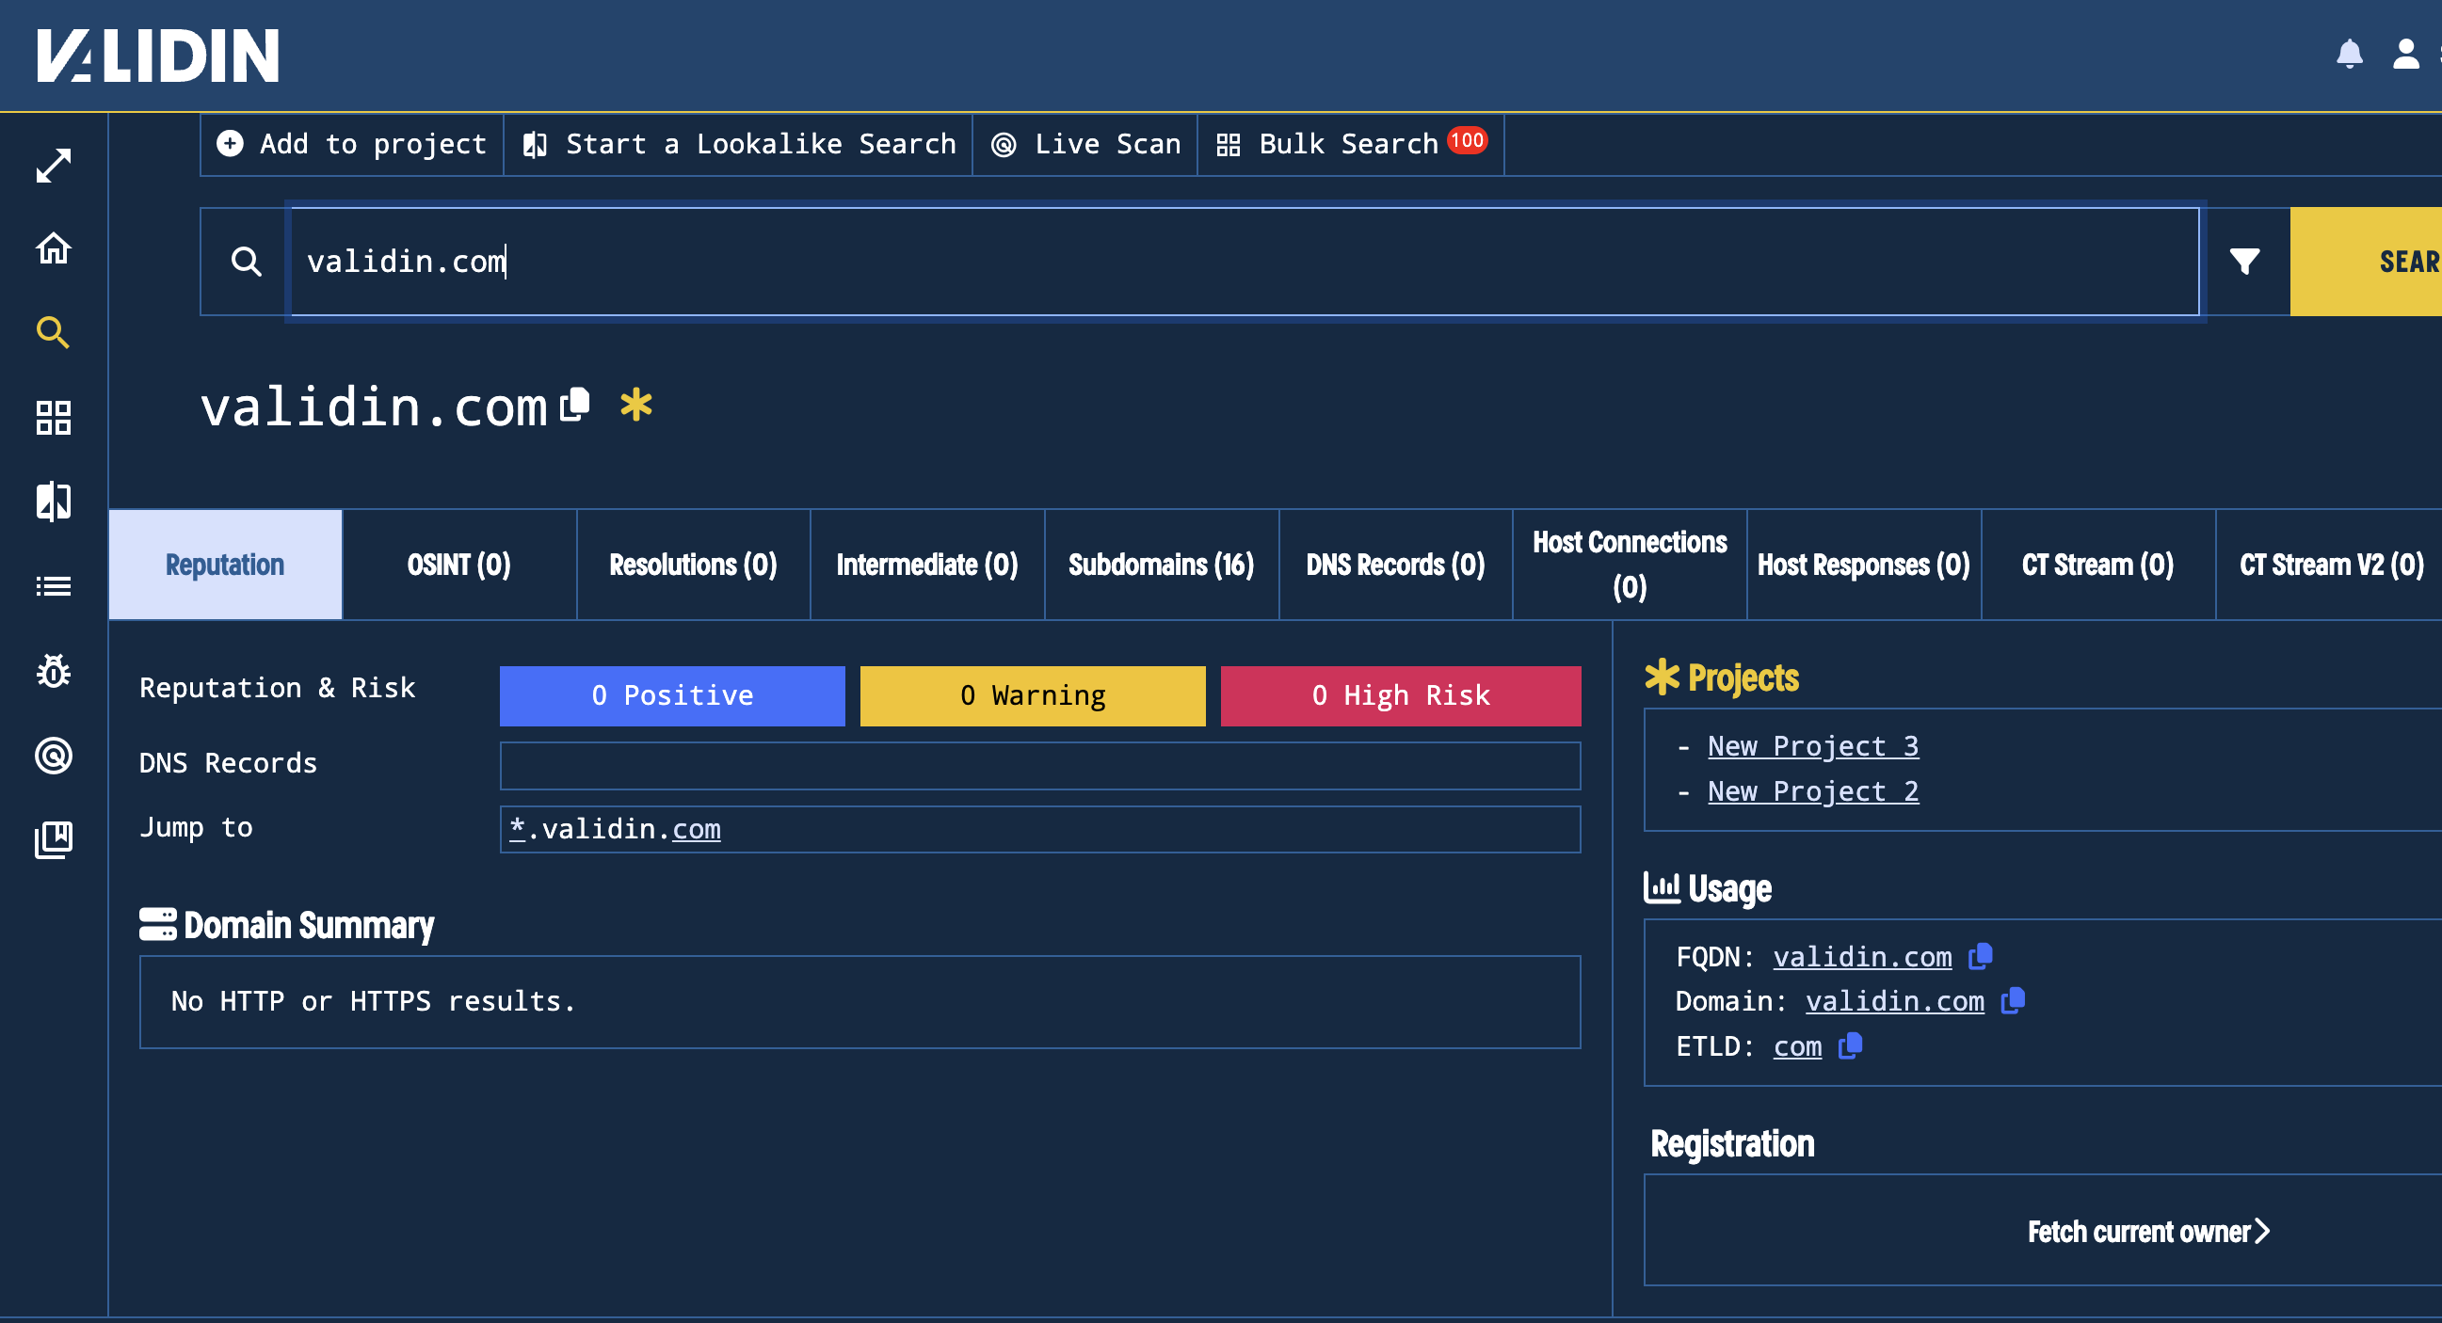Open the FQDN validin.com link
This screenshot has height=1323, width=2442.
coord(1862,957)
